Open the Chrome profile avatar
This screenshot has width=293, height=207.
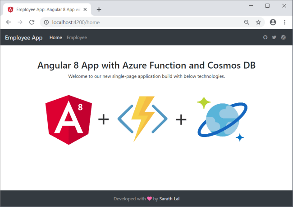pos(273,22)
